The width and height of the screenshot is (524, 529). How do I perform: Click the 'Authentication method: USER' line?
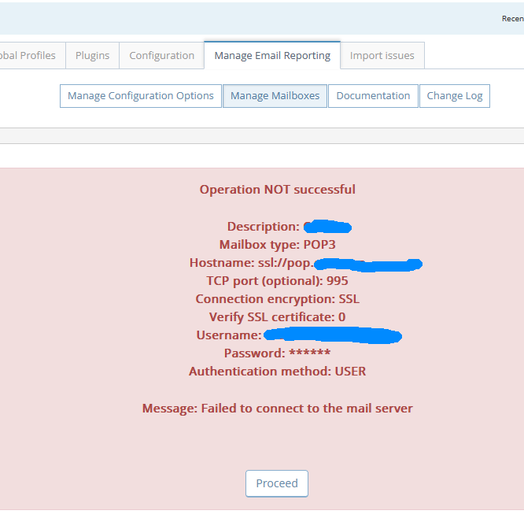[x=277, y=372]
